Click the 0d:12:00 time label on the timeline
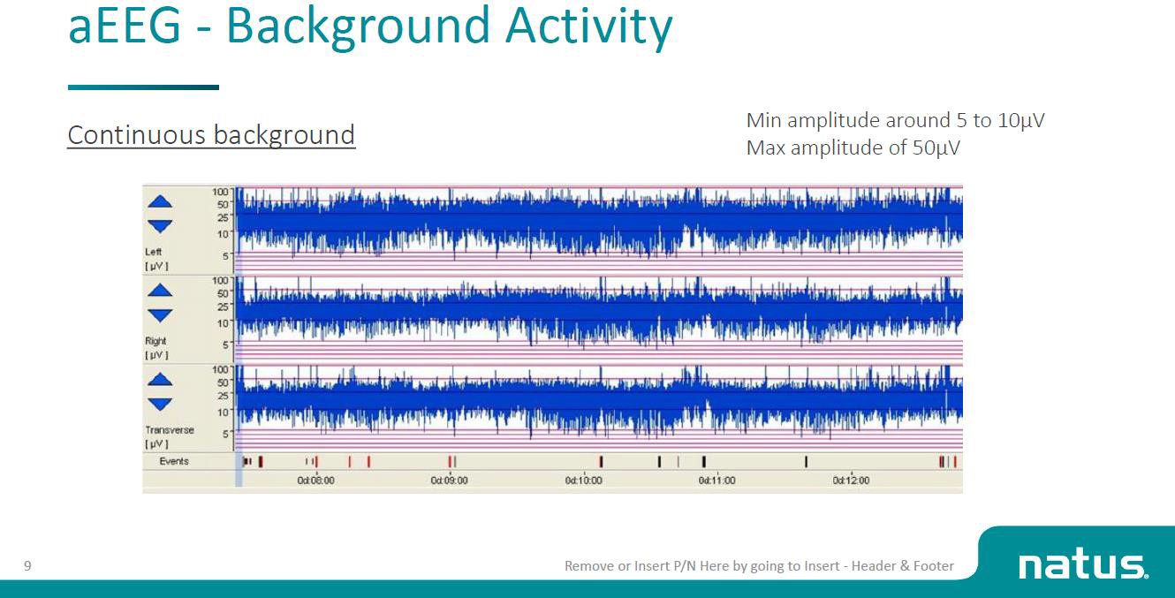Screen dimensions: 1175x598 pyautogui.click(x=851, y=481)
